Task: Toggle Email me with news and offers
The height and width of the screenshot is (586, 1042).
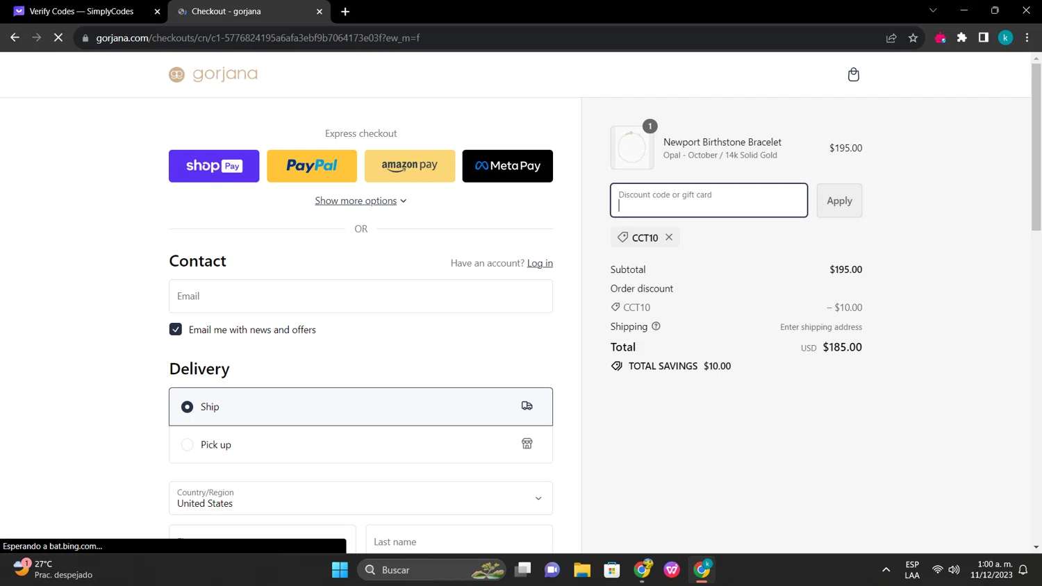Action: click(x=176, y=329)
